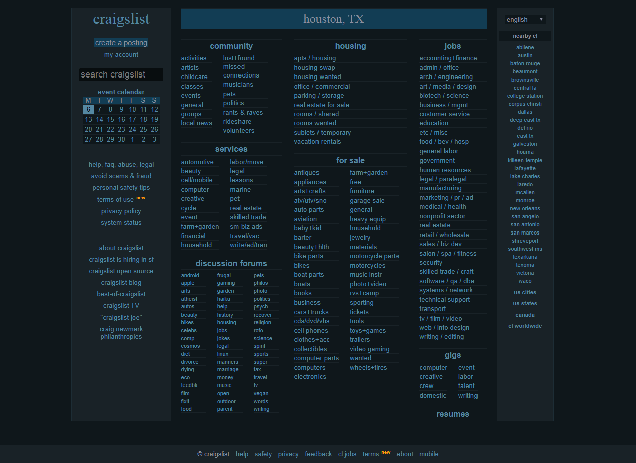Open the community section heading
Screen dimensions: 636x463
pyautogui.click(x=231, y=46)
